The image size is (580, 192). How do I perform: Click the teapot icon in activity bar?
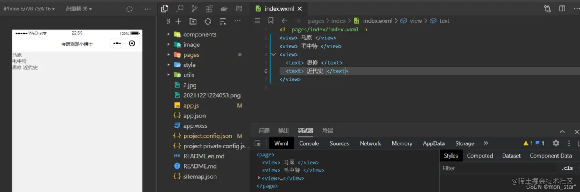click(x=224, y=8)
